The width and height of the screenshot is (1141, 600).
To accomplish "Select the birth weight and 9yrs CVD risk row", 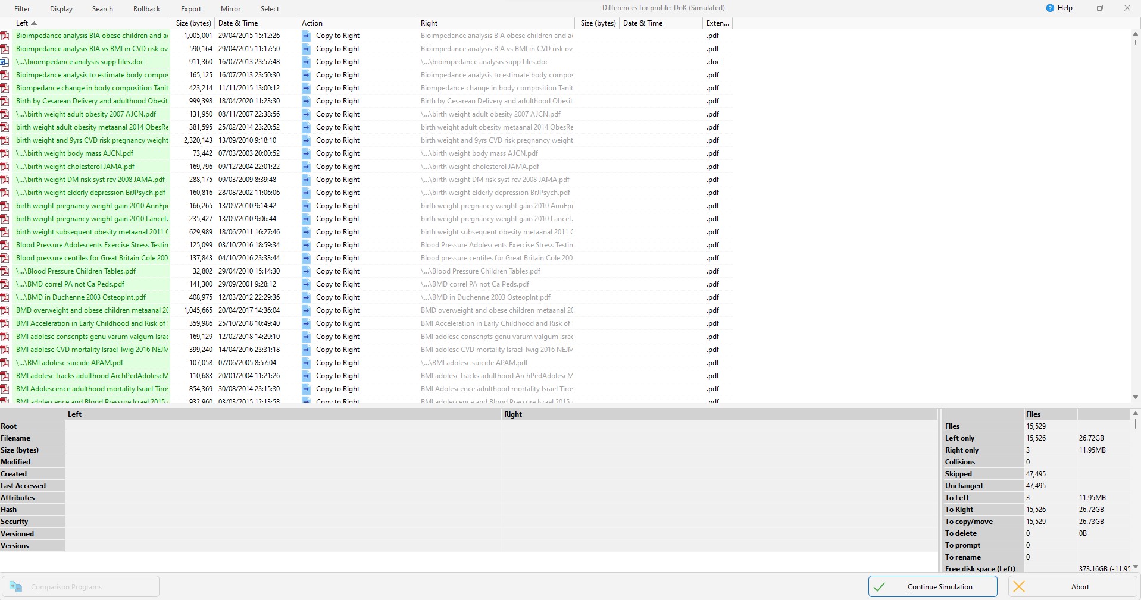I will tap(92, 140).
